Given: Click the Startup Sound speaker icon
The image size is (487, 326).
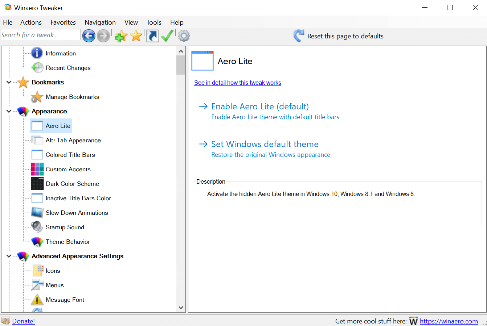Looking at the screenshot, I should [x=37, y=227].
